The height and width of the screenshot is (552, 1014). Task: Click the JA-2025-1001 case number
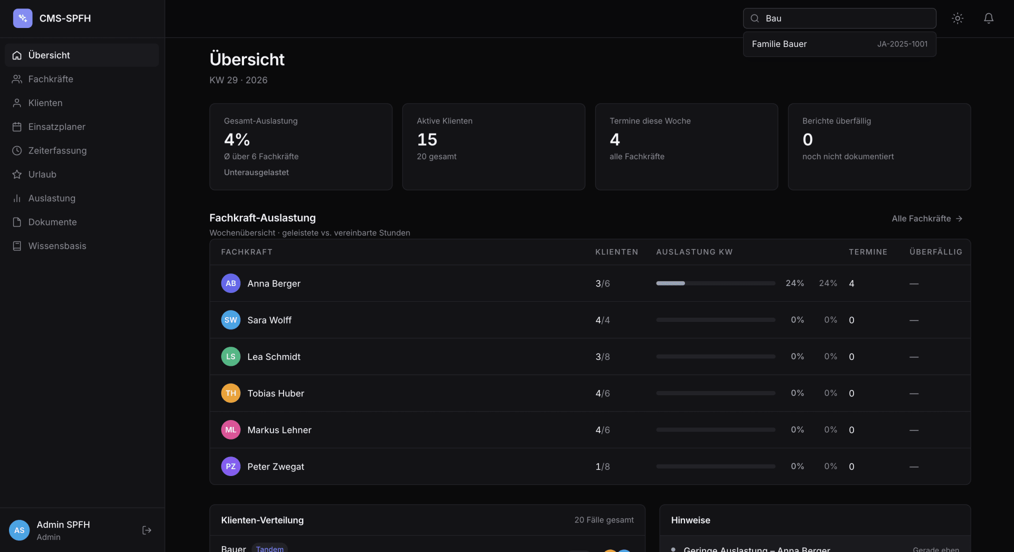[902, 44]
